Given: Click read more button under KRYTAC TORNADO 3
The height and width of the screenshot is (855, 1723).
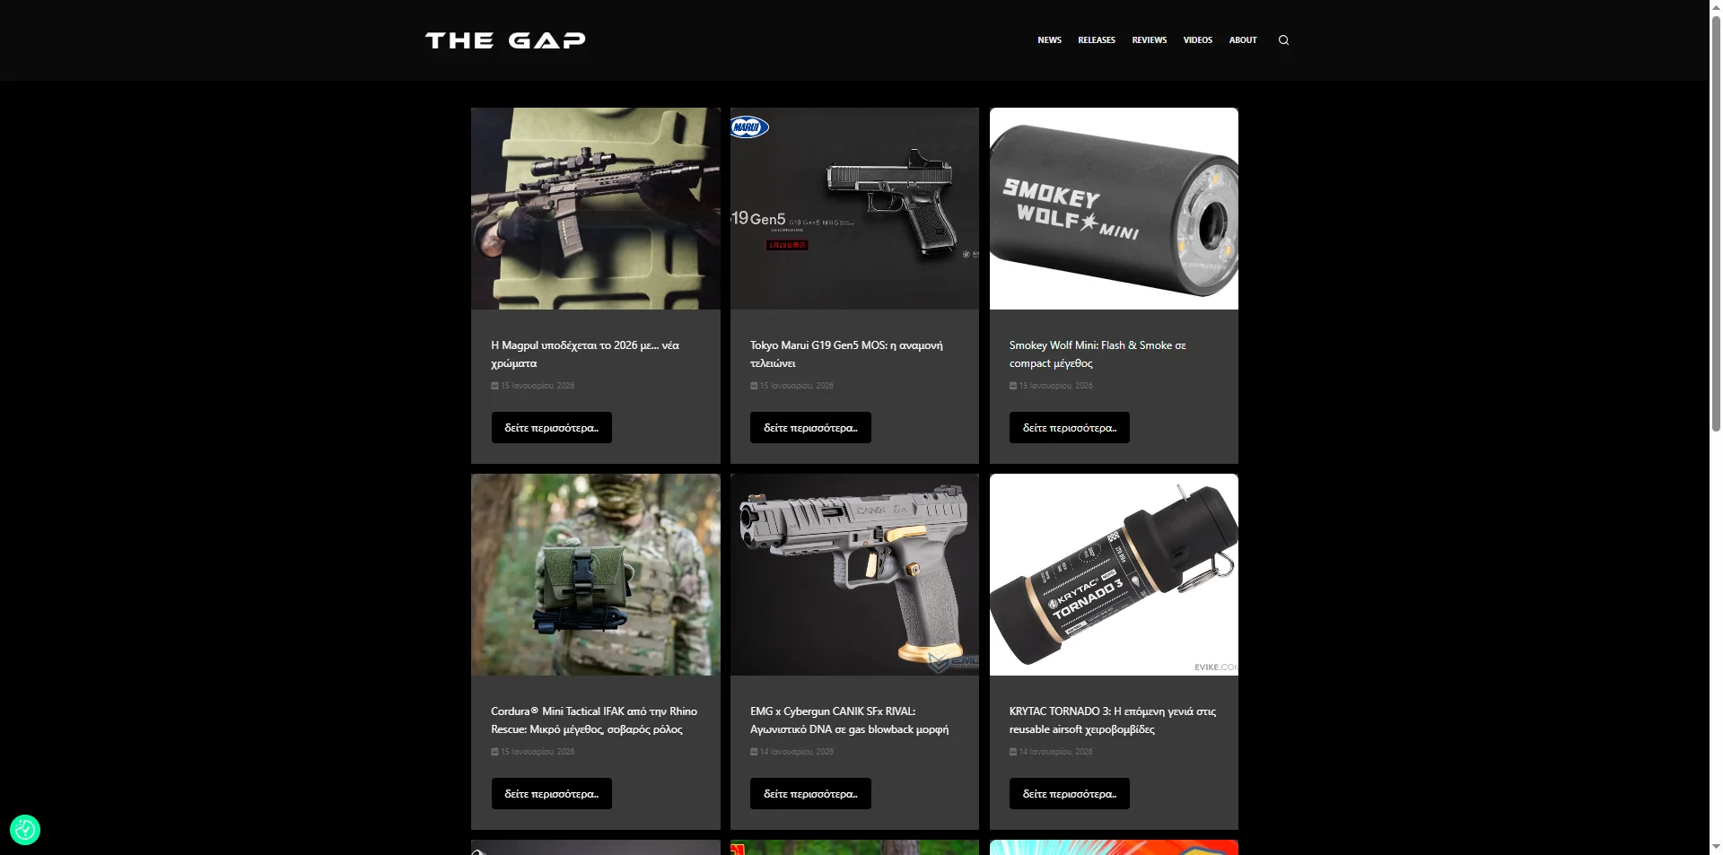Looking at the screenshot, I should pos(1069,794).
